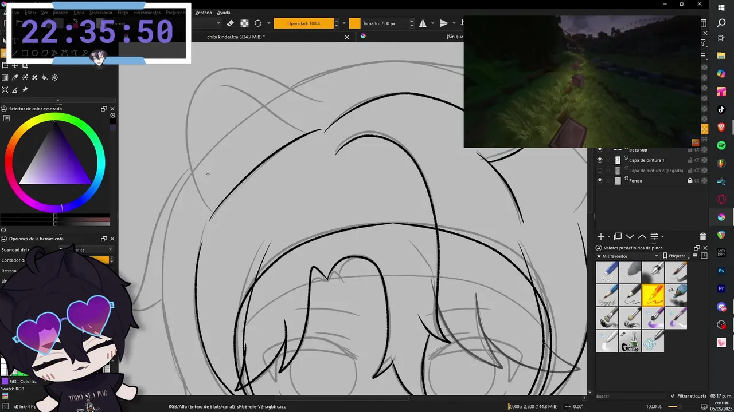
Task: Close the chibi kinder.kra tab
Action: coord(346,37)
